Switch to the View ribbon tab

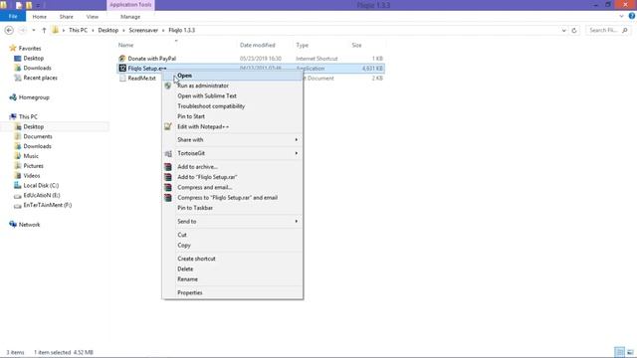click(93, 17)
